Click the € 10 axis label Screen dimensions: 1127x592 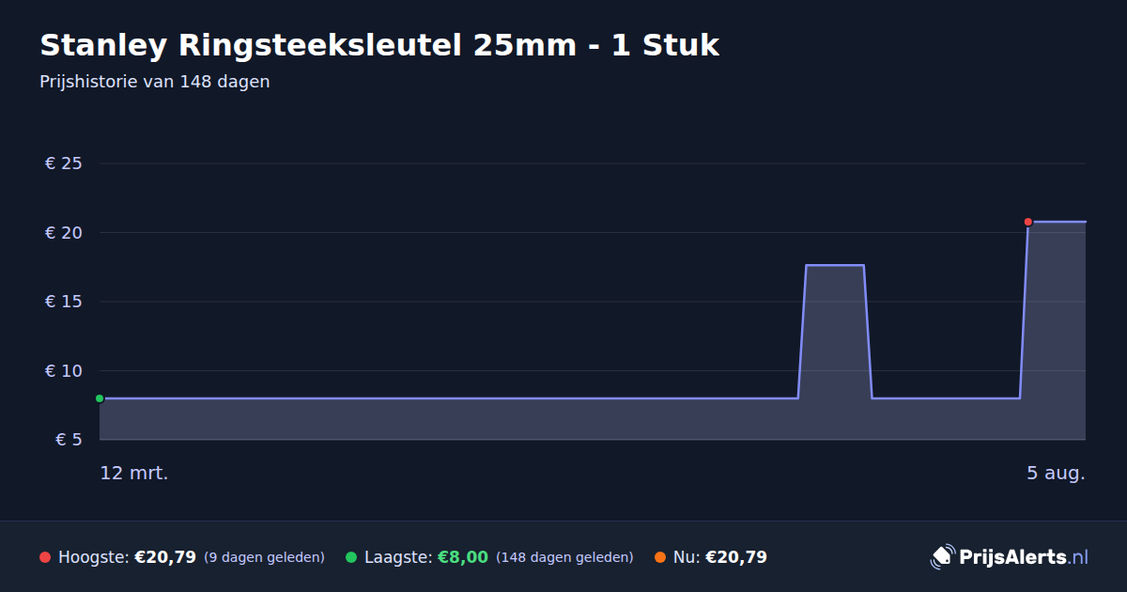[64, 371]
